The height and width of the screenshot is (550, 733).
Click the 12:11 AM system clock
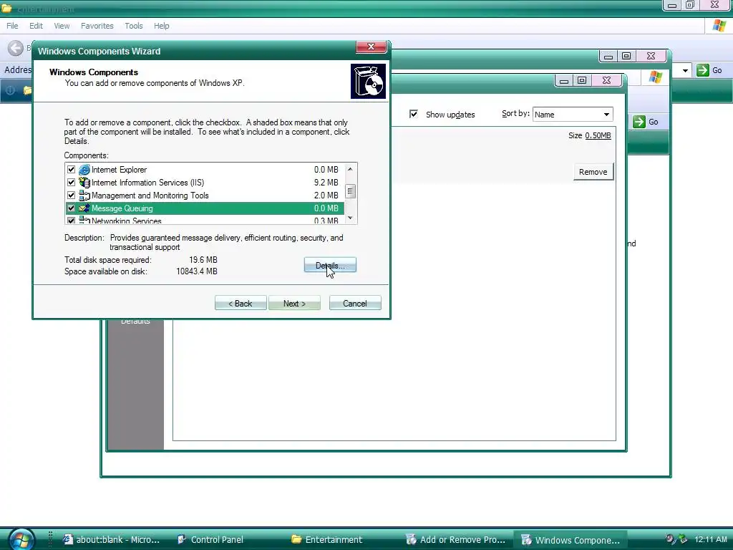pos(711,539)
